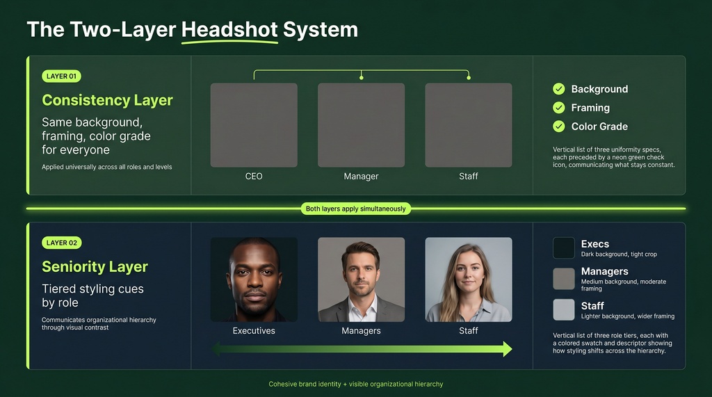Click the green arrowhead under the headshots
Viewport: 712px width, 397px height.
pyautogui.click(x=507, y=349)
